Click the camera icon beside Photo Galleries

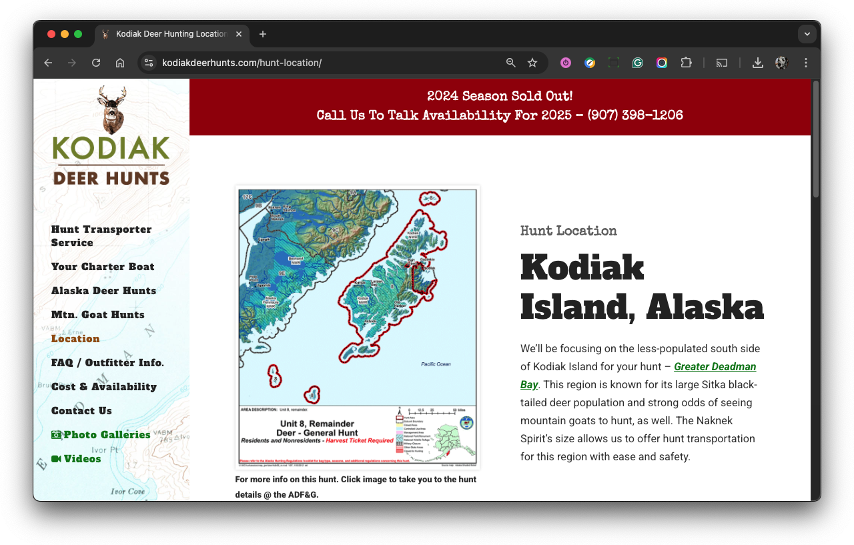point(56,435)
